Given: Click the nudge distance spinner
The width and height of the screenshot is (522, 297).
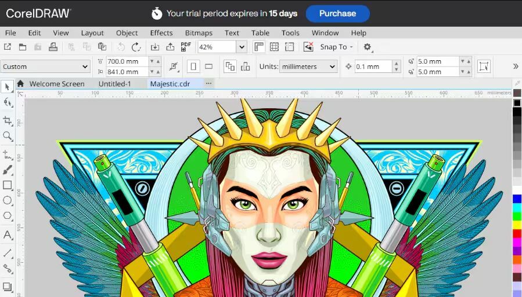Looking at the screenshot, I should [x=396, y=67].
